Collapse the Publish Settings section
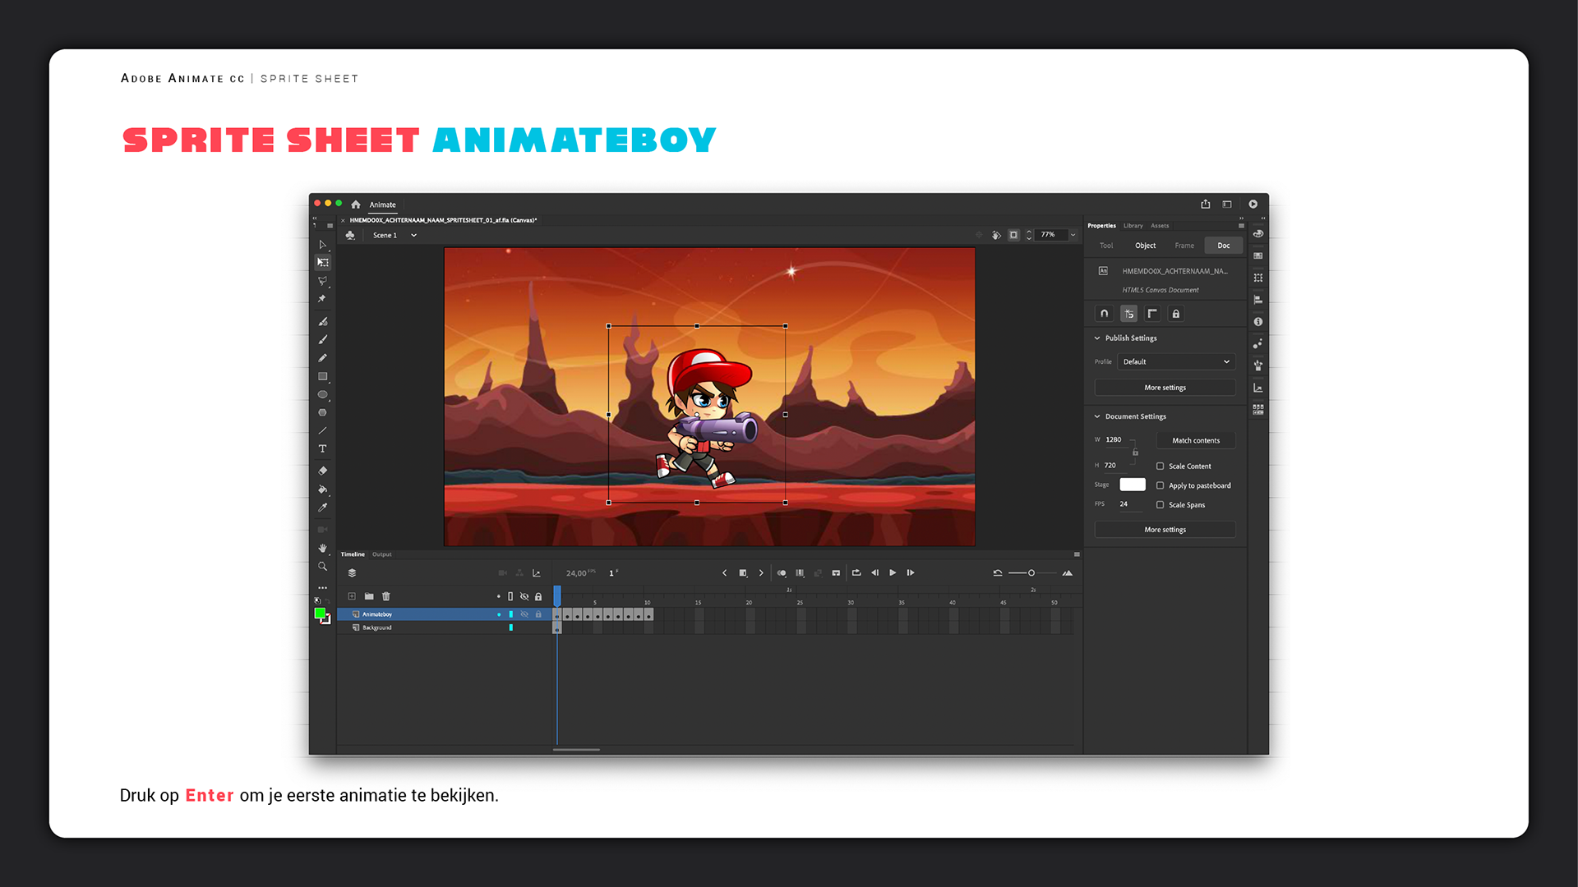Image resolution: width=1578 pixels, height=887 pixels. (1097, 338)
